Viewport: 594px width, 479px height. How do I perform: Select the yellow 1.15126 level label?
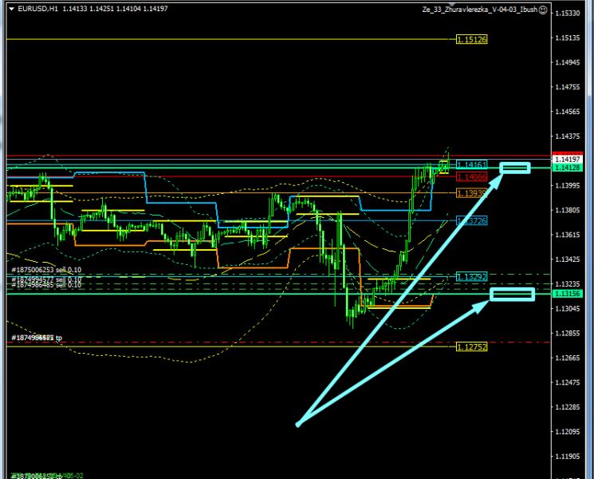tap(472, 39)
